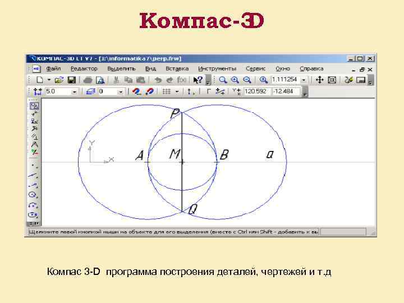Select the Editing panel icon

(x=34, y=128)
